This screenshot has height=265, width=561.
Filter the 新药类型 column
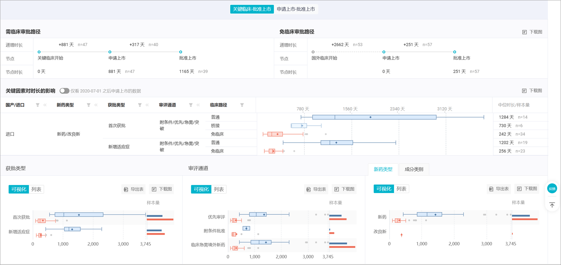[89, 105]
